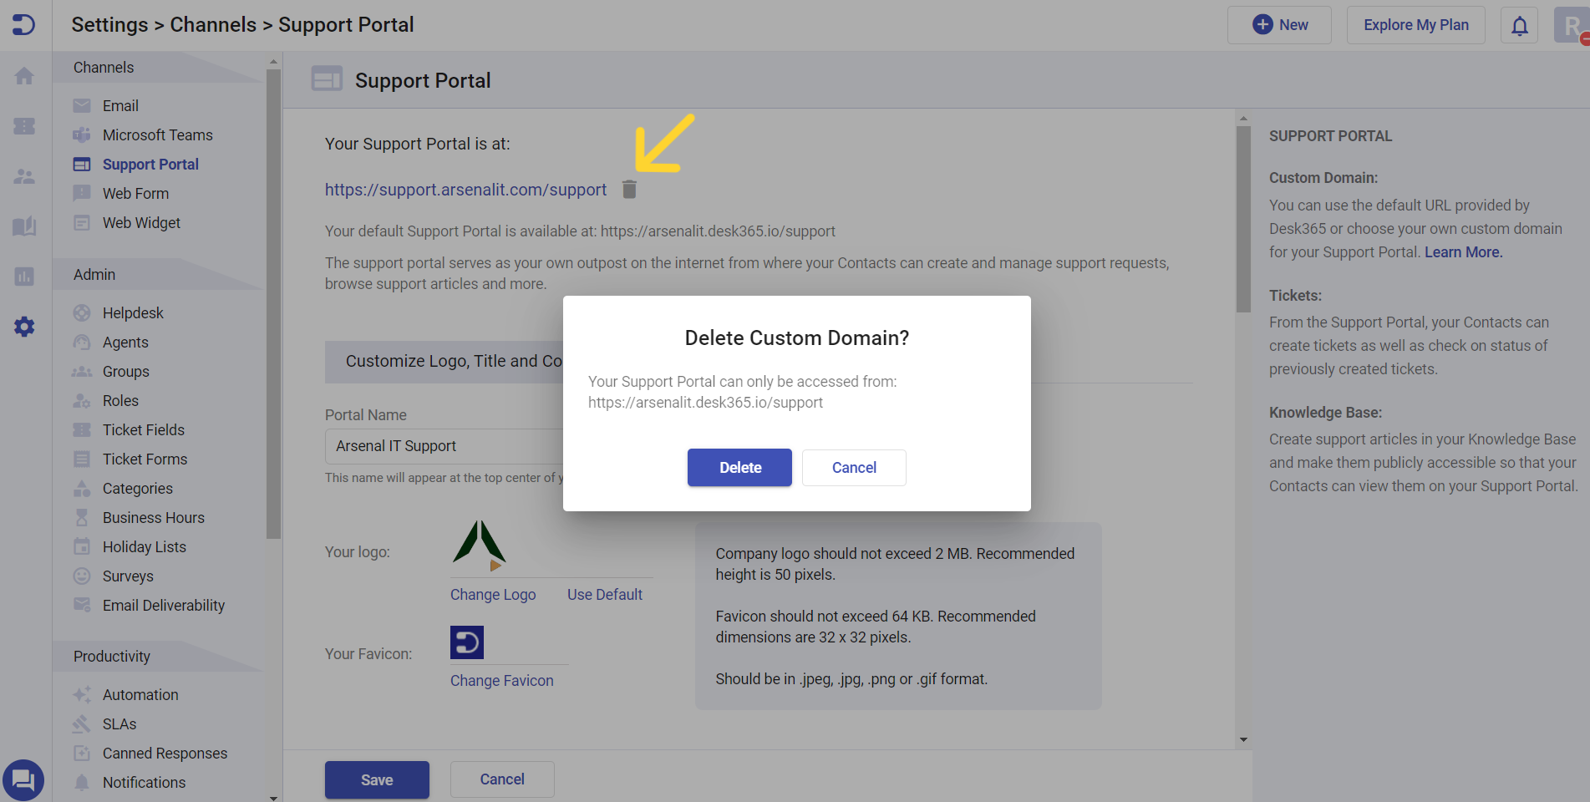Click Change Favicon

click(501, 680)
